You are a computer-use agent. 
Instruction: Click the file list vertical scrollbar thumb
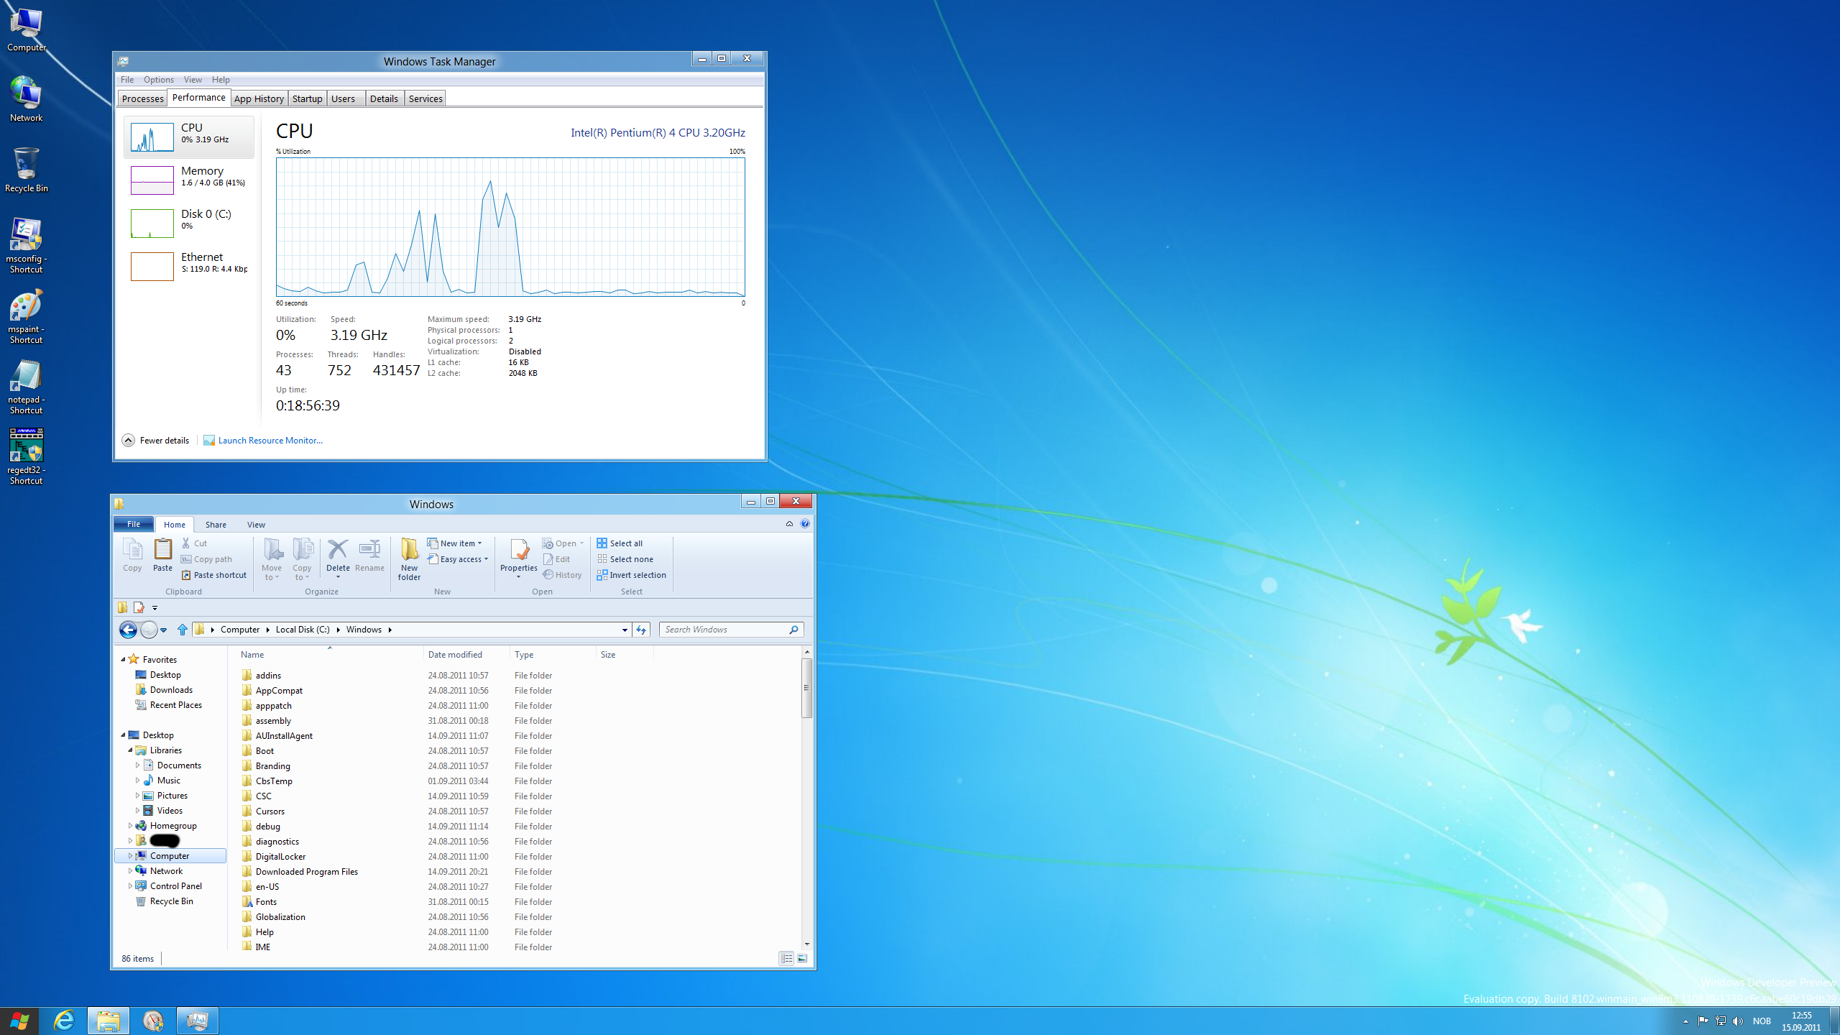(x=806, y=688)
